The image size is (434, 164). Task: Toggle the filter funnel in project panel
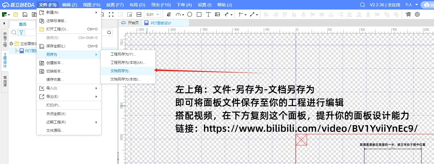coord(21,33)
